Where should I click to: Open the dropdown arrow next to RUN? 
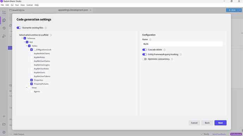pyautogui.click(x=240, y=10)
